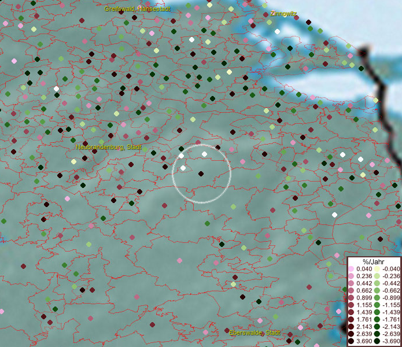Select the green legend swatch for -2.143

(377, 327)
